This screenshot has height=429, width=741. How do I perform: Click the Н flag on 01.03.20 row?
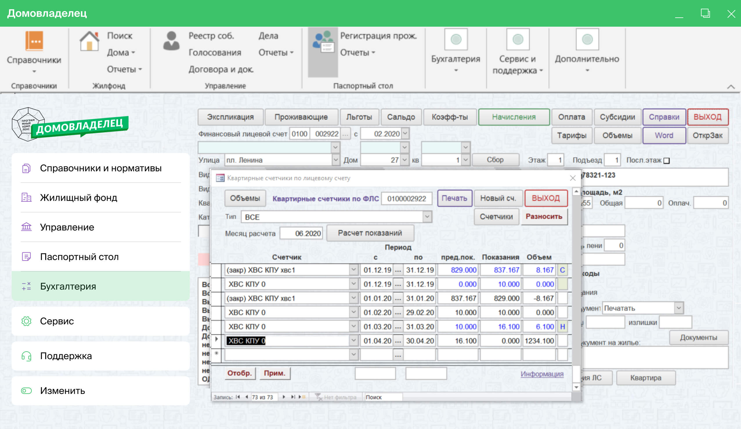coord(562,327)
